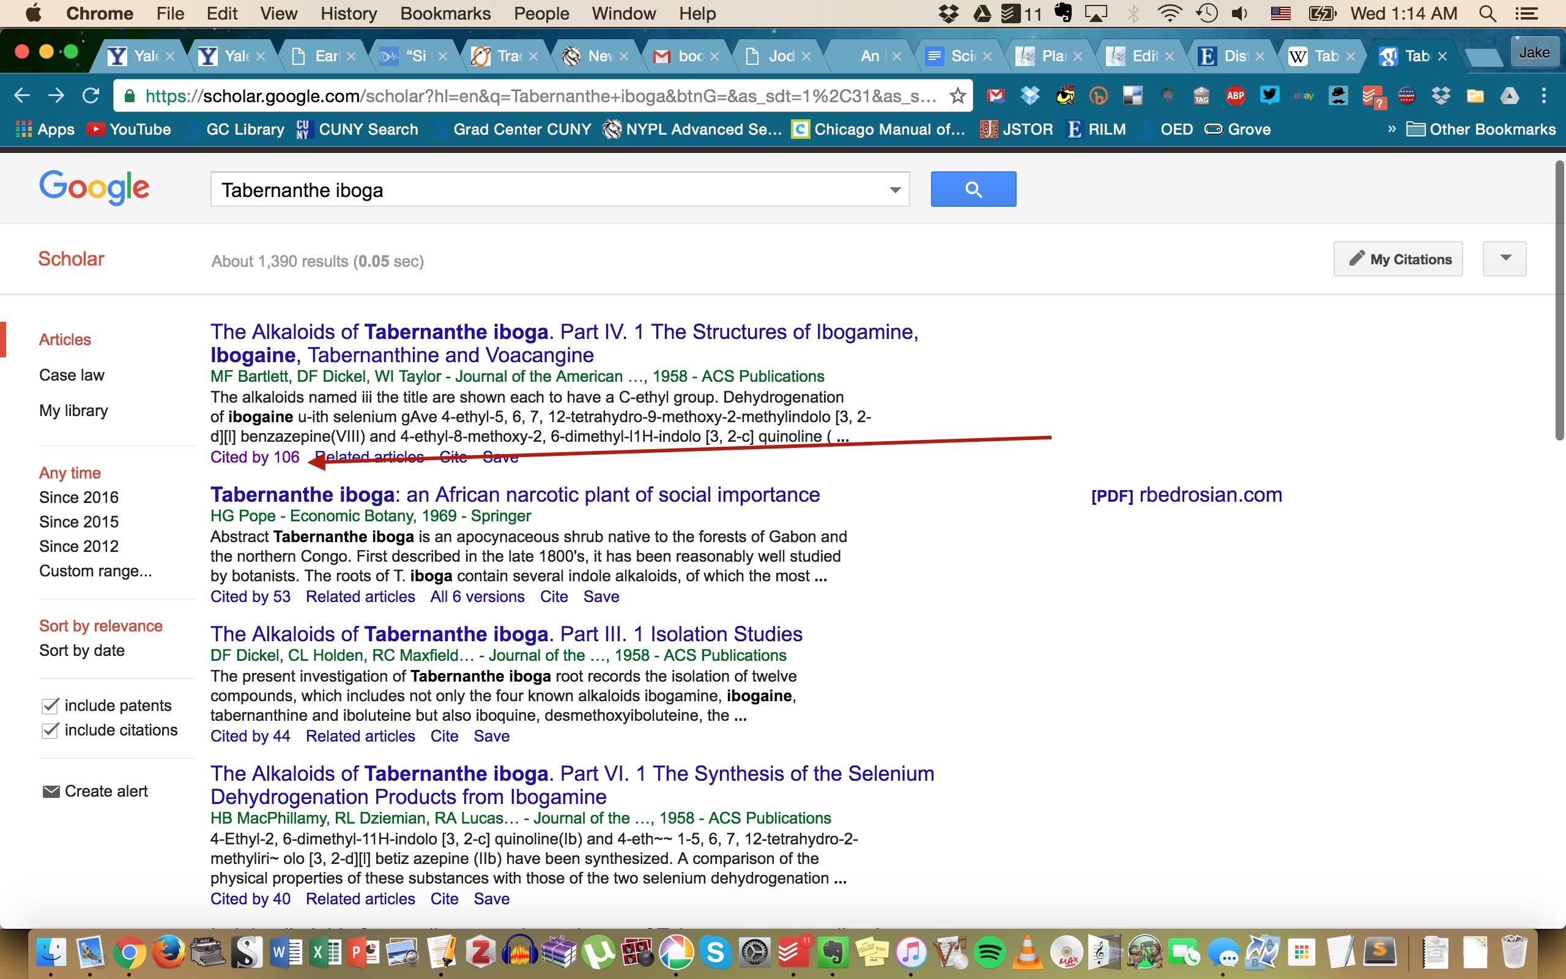
Task: Click the My Citations button
Action: 1398,259
